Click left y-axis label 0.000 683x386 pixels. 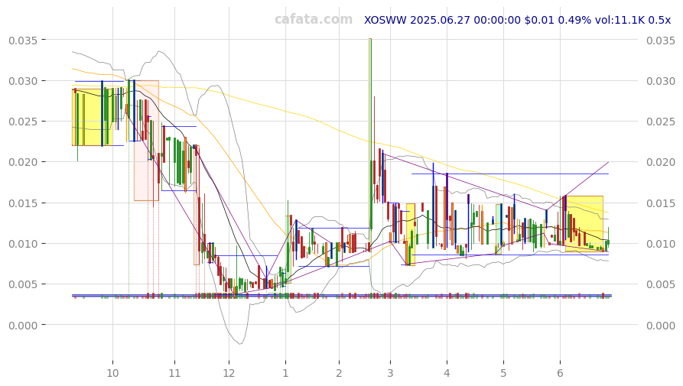23,325
